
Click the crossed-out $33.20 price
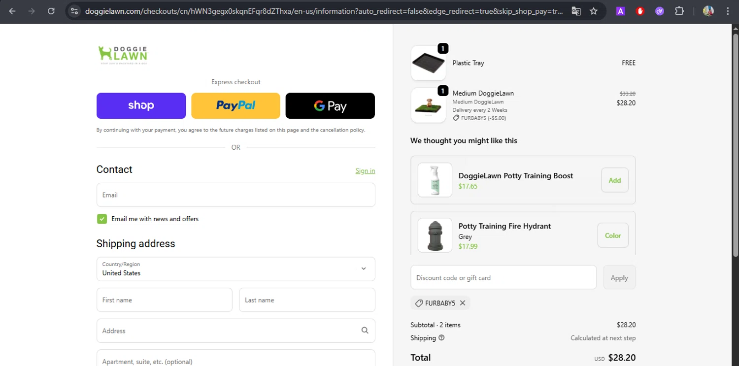pos(628,93)
